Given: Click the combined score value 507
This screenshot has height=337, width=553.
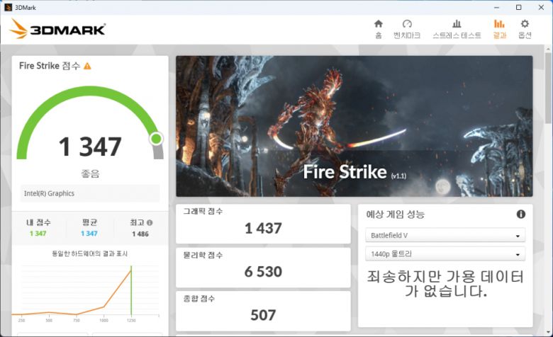Looking at the screenshot, I should click(x=263, y=315).
